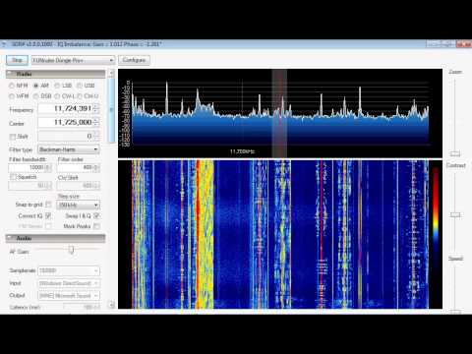Click the Frequency field showing 11,724,391
The height and width of the screenshot is (354, 472).
click(x=66, y=108)
